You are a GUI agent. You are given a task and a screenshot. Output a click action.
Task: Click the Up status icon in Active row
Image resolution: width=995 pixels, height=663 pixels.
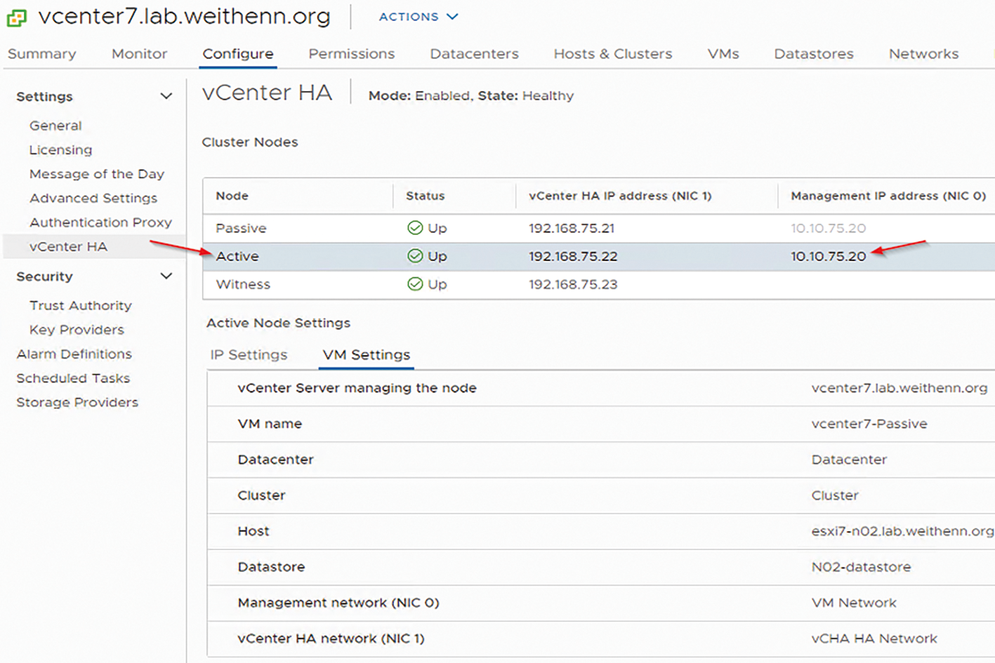415,256
